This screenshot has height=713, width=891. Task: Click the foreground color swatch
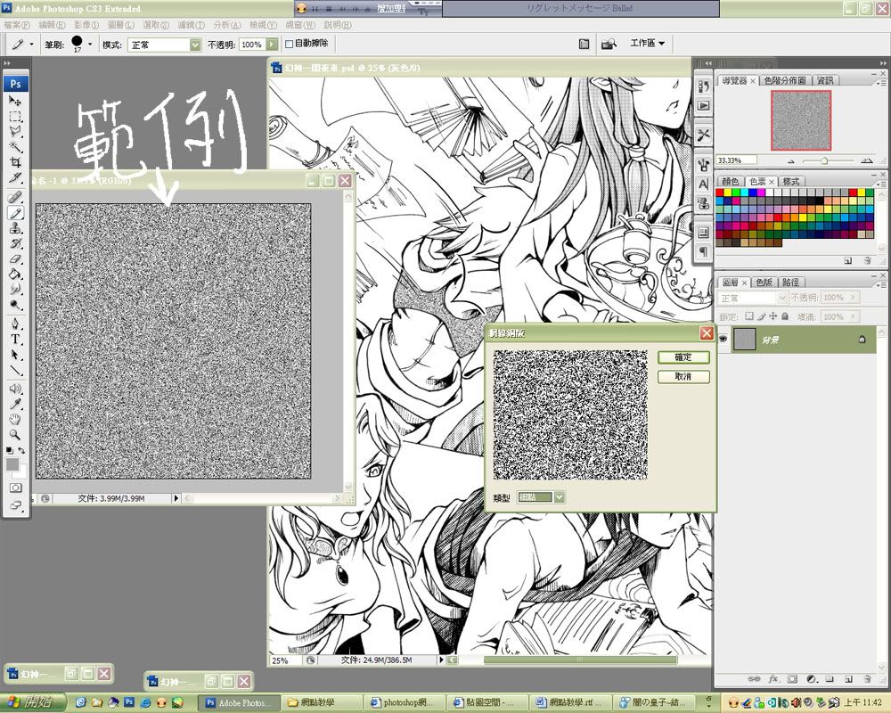[12, 464]
